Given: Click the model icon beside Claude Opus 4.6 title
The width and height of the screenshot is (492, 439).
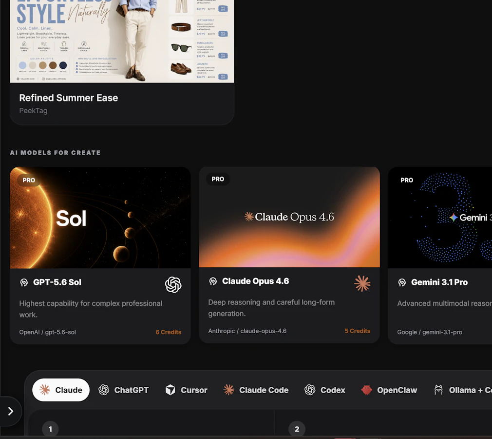Looking at the screenshot, I should (x=213, y=281).
